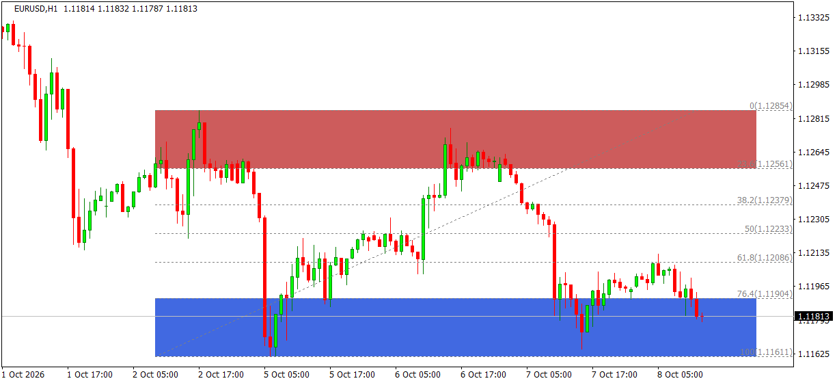837x383 pixels.
Task: Click the 6 Oct 05:00 time label
Action: pyautogui.click(x=418, y=375)
